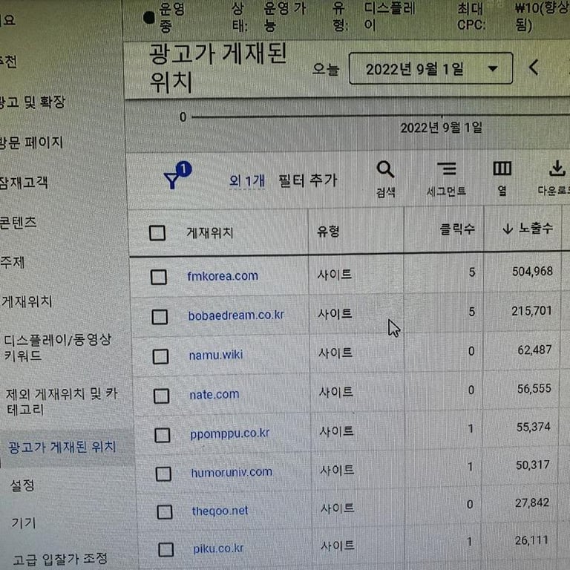Click the 외 1개 filter link

click(247, 180)
